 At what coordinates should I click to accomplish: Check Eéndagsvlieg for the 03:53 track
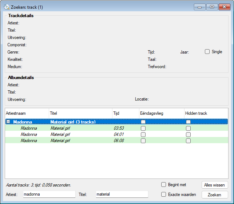[x=143, y=128]
